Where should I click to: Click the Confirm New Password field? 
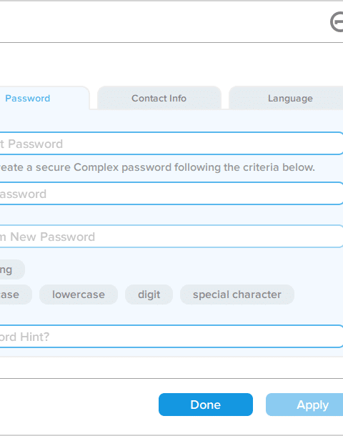tap(171, 237)
